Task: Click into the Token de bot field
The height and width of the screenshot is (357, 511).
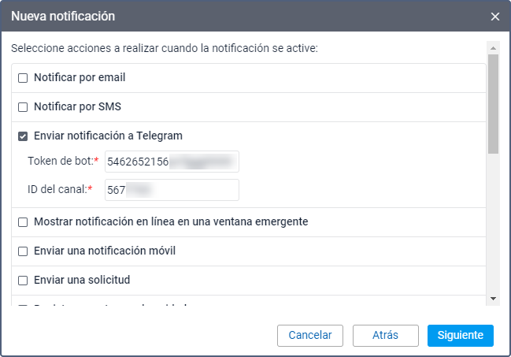Action: 171,162
